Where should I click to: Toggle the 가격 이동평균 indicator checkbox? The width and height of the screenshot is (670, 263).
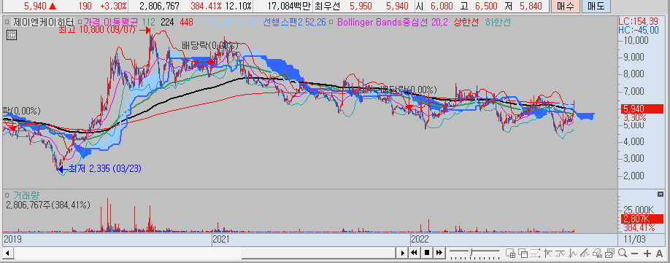pos(79,22)
